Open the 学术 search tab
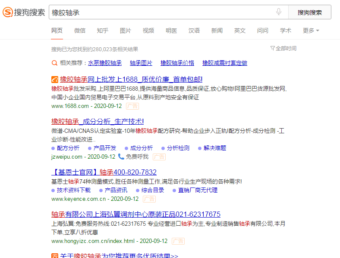This screenshot has height=258, width=340. tap(286, 31)
